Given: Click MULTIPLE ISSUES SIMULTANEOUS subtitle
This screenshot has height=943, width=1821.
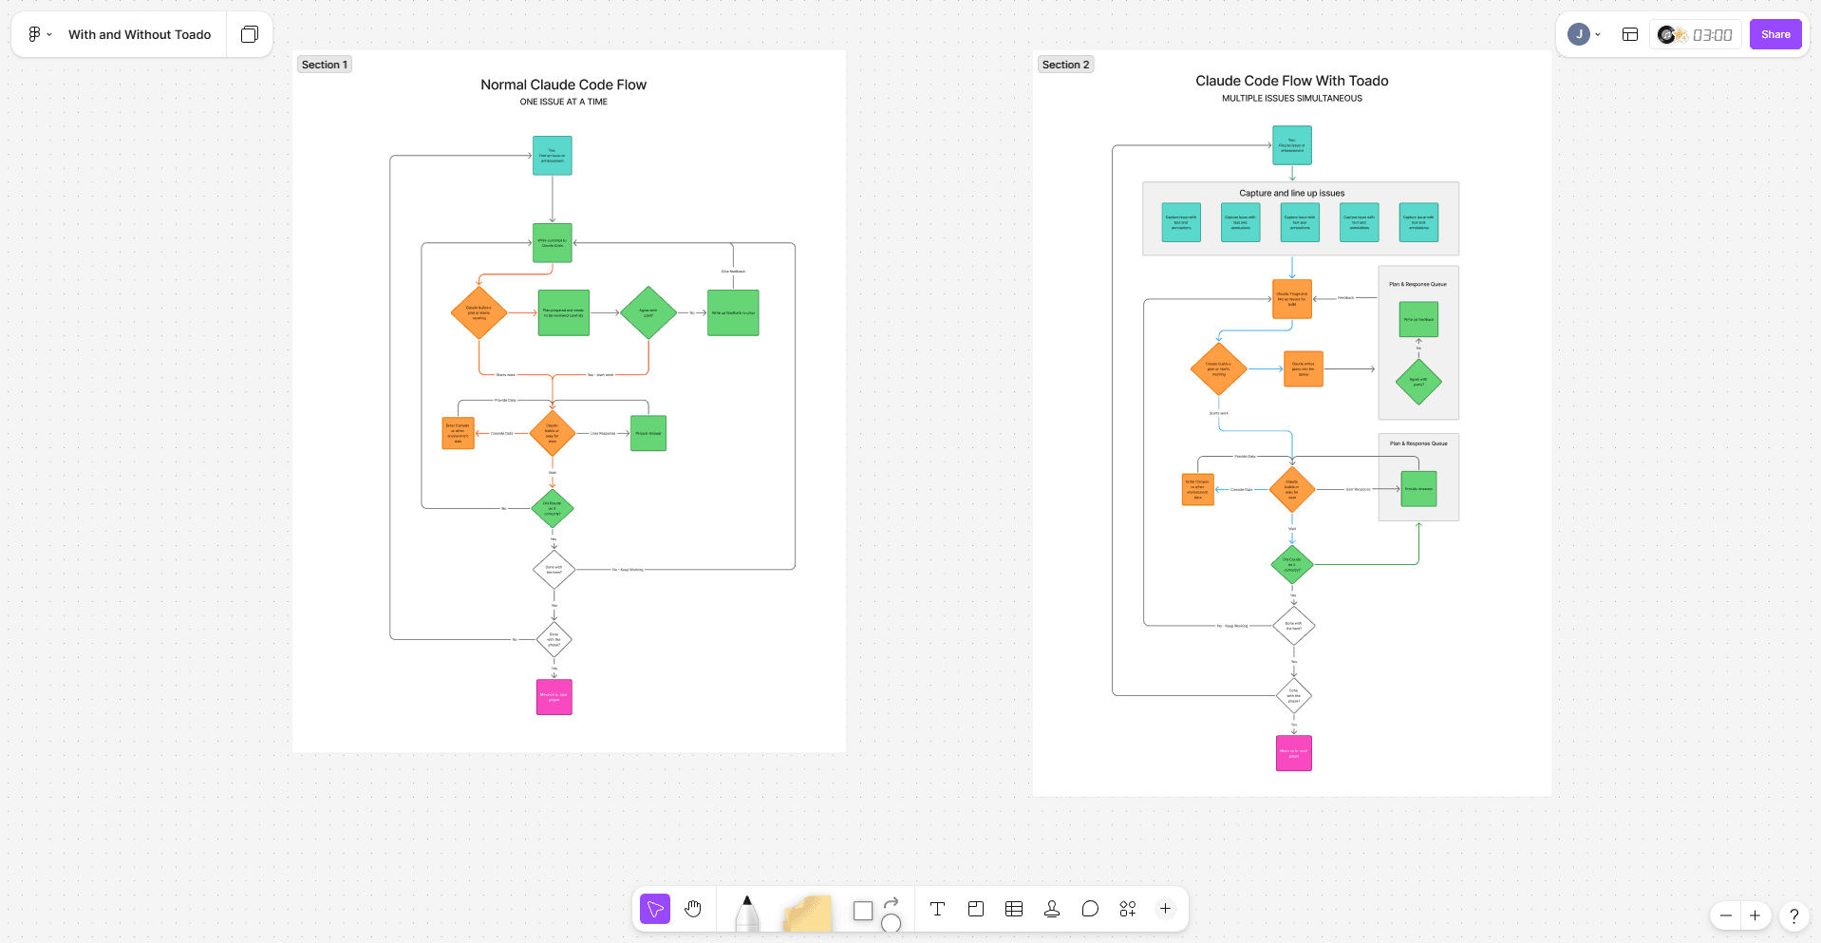Looking at the screenshot, I should click(1291, 98).
